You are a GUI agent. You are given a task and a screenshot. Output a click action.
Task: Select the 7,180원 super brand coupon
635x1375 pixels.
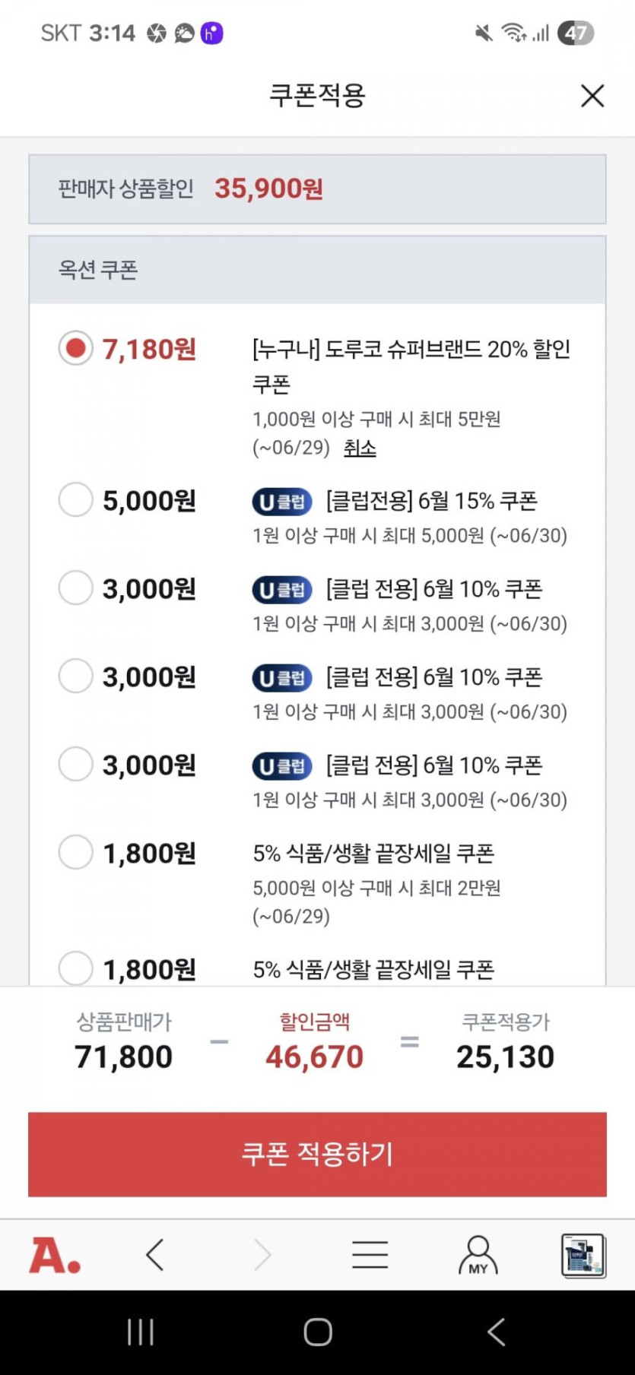point(76,349)
